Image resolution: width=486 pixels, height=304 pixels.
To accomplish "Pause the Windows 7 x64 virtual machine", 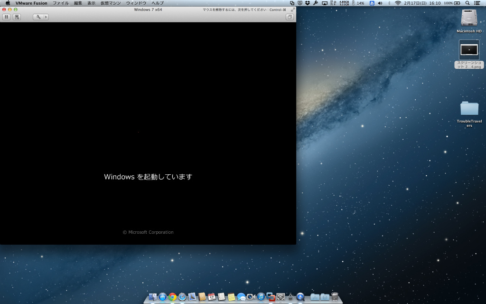I will pyautogui.click(x=6, y=17).
